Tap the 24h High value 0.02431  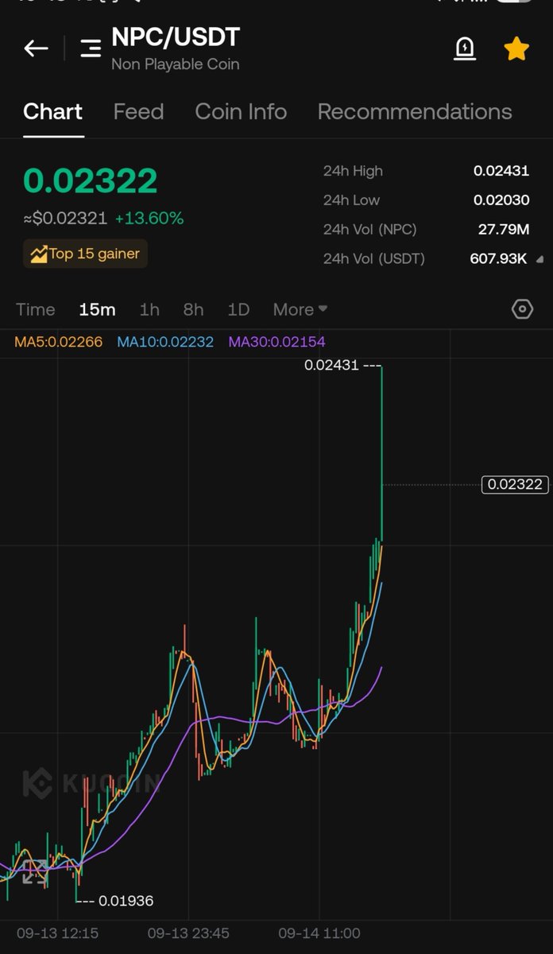point(501,171)
